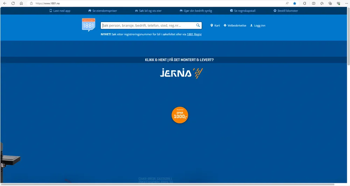Toggle the favorite star for this page
Viewport: 350px width, 186px height.
point(295,3)
